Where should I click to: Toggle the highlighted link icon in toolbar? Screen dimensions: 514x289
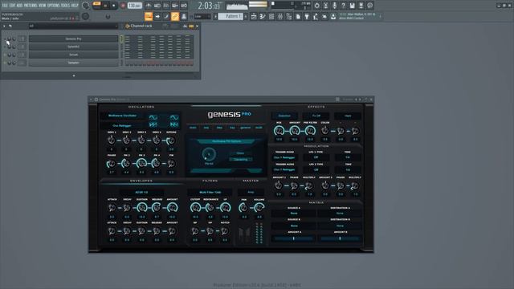click(175, 16)
